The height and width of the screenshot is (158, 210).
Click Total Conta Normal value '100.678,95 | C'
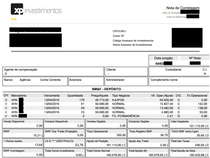pyautogui.click(x=116, y=155)
